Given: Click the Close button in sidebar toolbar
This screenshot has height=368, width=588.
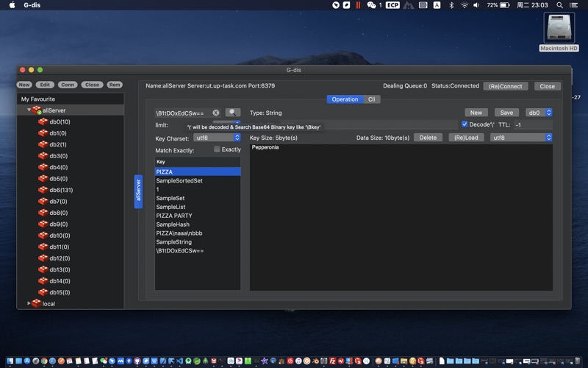Looking at the screenshot, I should [x=93, y=85].
